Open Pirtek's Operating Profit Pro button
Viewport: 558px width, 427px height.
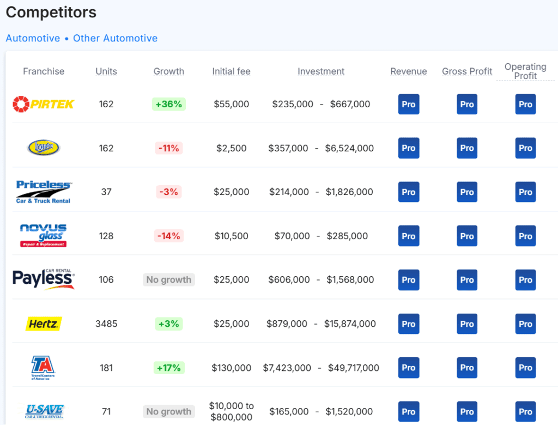pos(525,104)
